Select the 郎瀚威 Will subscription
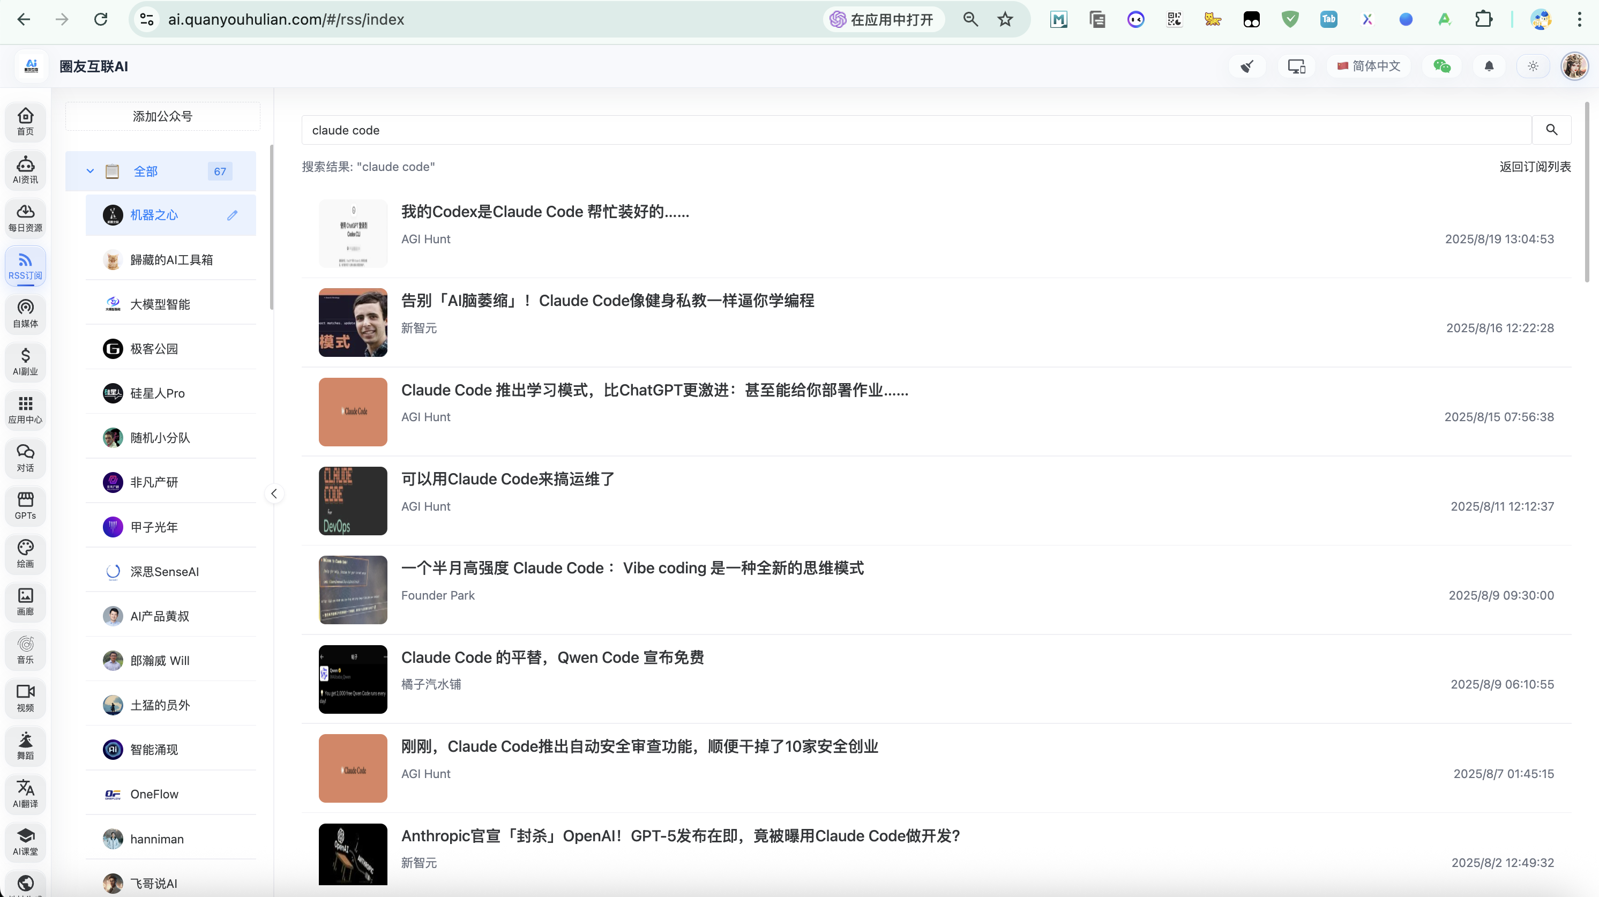This screenshot has width=1599, height=897. [x=171, y=661]
